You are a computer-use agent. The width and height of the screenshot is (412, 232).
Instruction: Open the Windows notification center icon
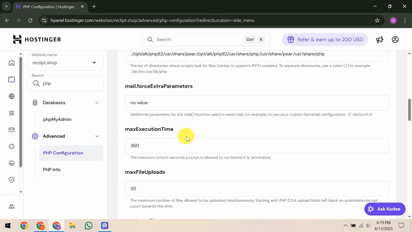[x=401, y=226]
